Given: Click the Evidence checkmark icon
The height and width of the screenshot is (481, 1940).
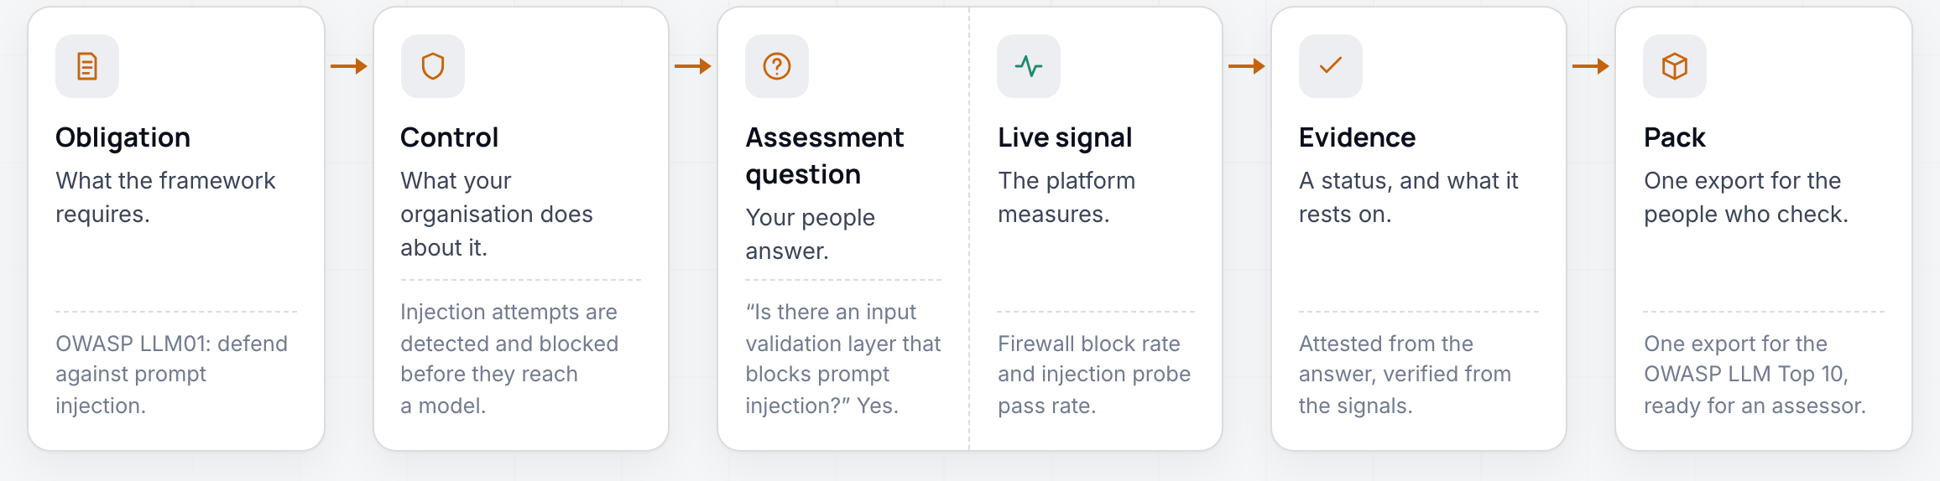Looking at the screenshot, I should pyautogui.click(x=1331, y=66).
